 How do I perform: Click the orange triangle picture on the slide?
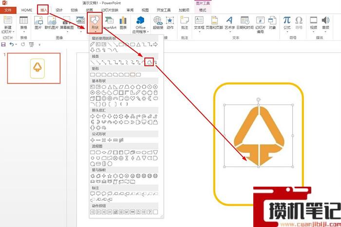click(x=258, y=136)
